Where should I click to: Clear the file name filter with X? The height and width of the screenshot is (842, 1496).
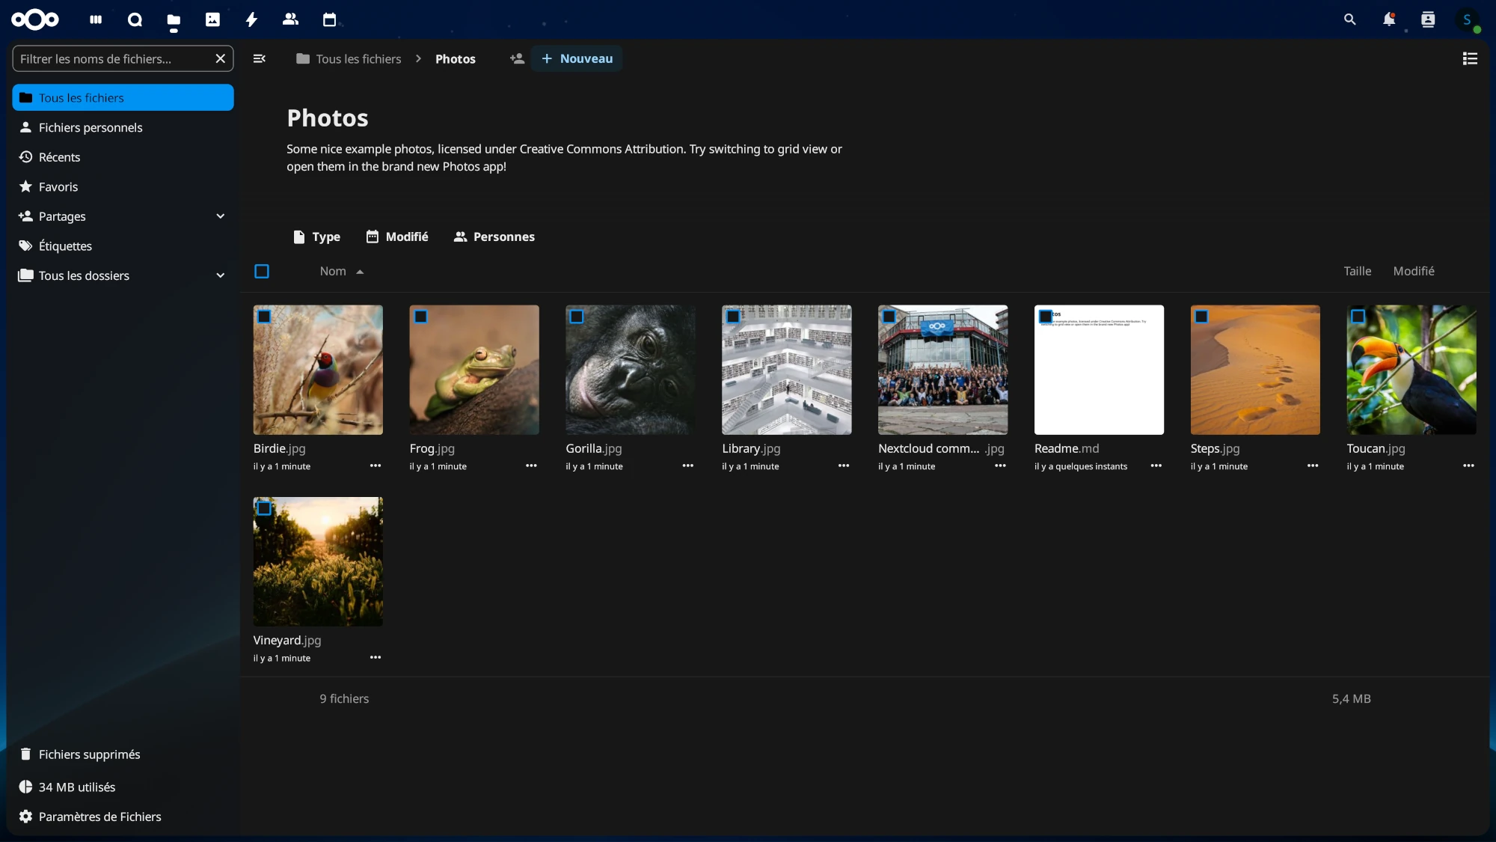[x=220, y=58]
